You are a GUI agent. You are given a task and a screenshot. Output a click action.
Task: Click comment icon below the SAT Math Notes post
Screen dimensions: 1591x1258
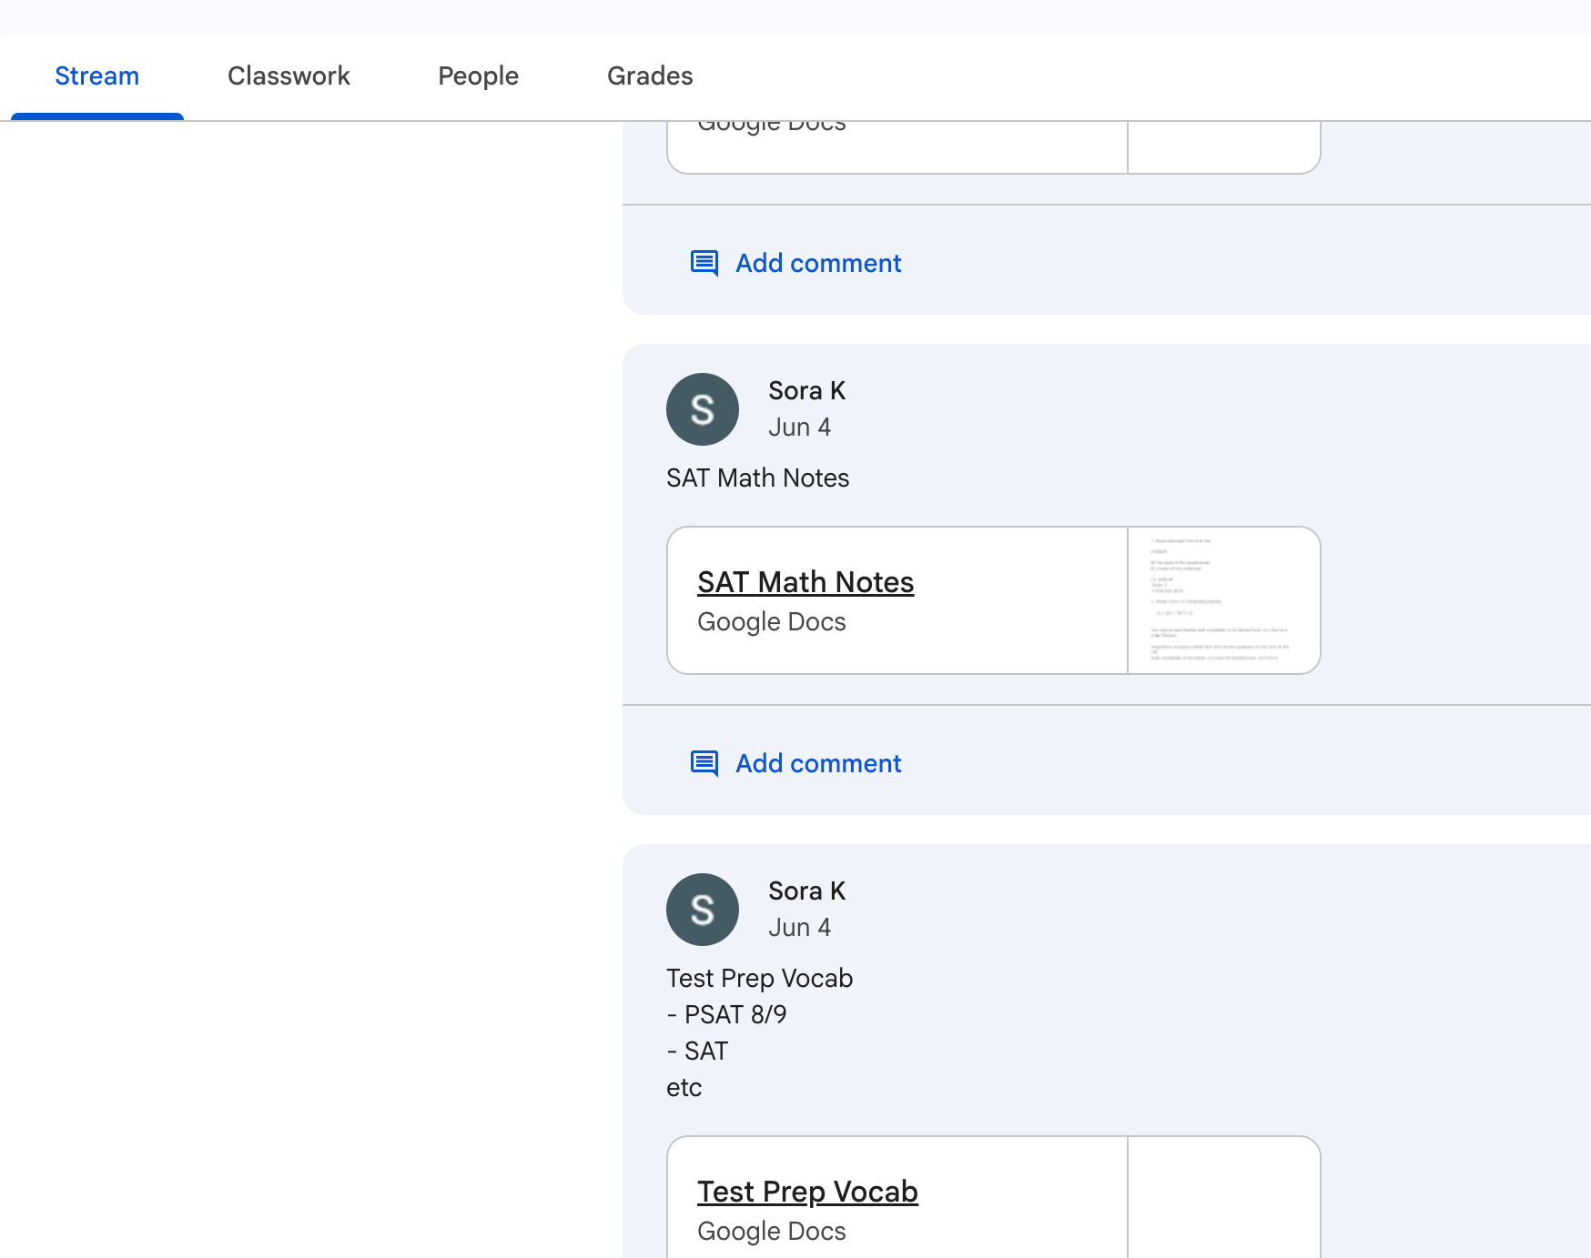point(704,764)
